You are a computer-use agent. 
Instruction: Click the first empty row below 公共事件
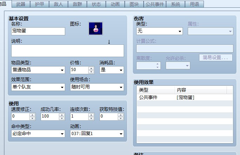(x=185, y=104)
